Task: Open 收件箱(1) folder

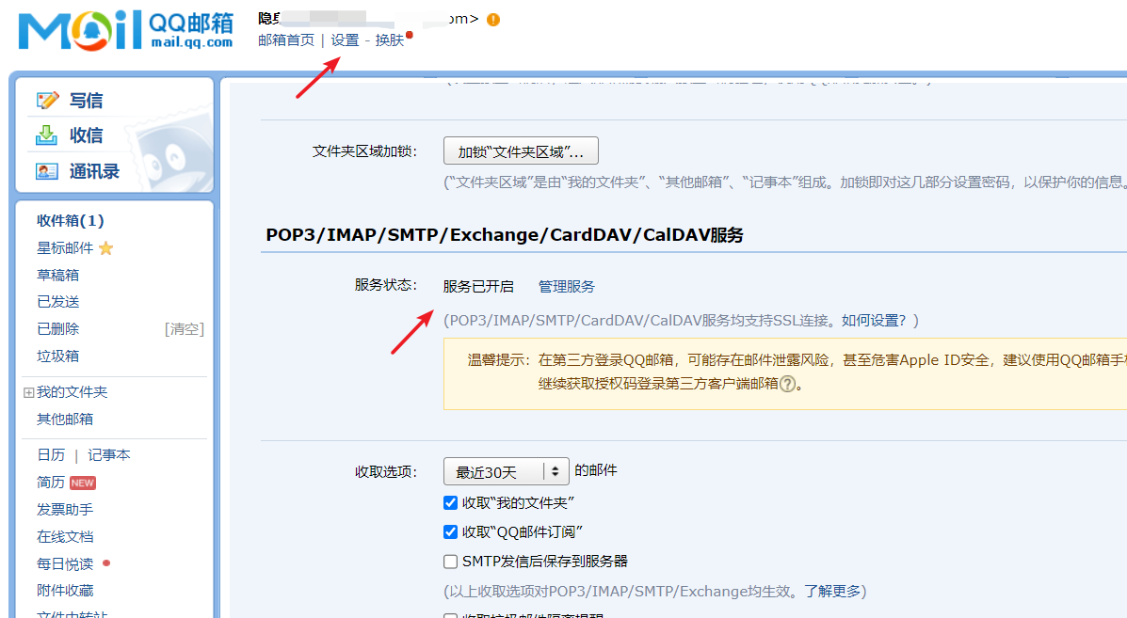Action: 70,221
